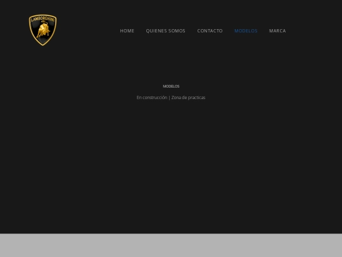Click the small MODELOS page heading
Screen dimensions: 342x257
[171, 86]
